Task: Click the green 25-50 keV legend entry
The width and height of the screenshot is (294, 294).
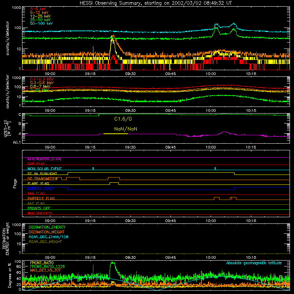Action: click(40, 20)
